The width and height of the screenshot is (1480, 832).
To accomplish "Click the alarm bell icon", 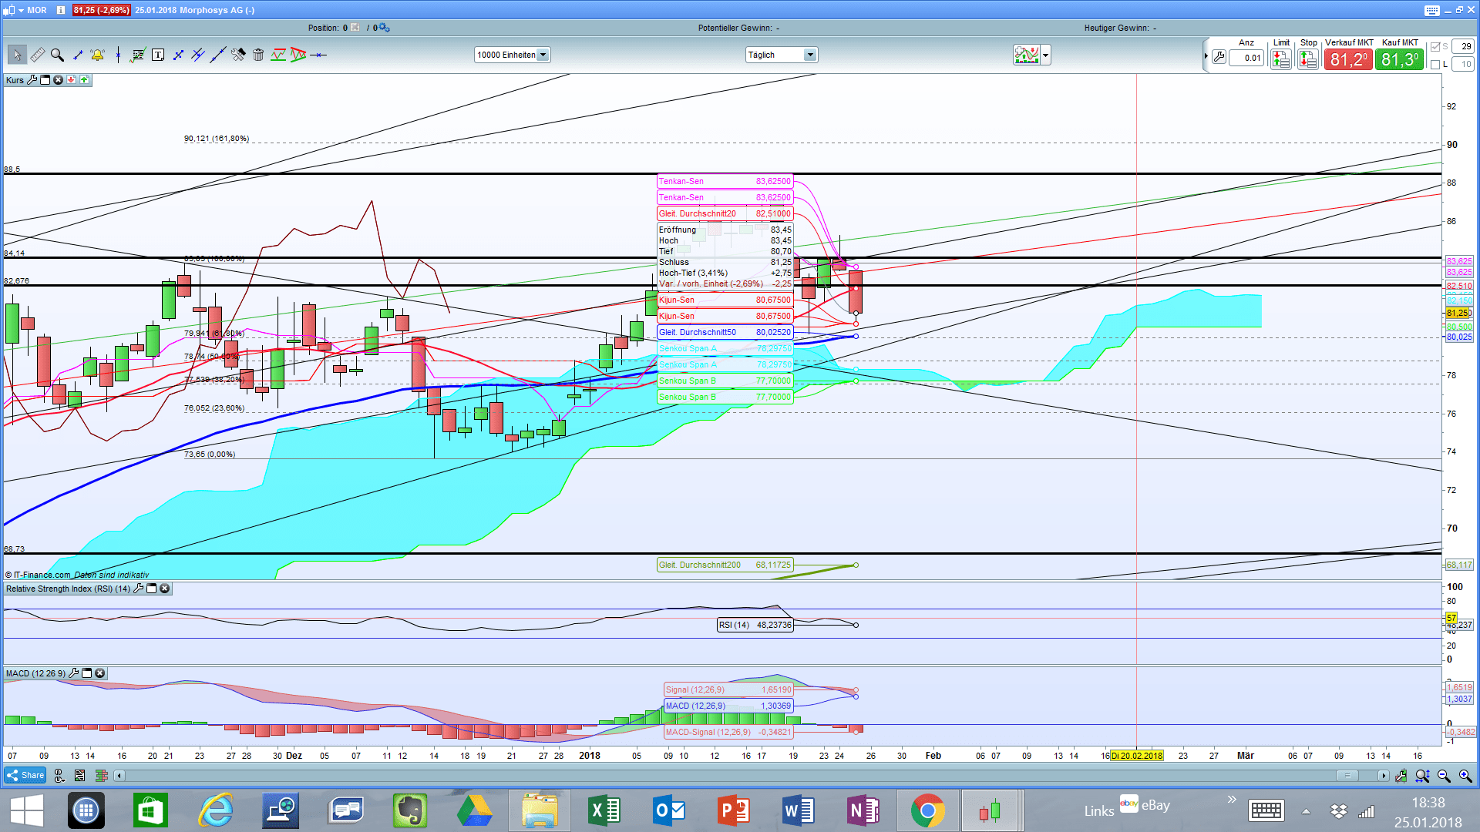I will (x=97, y=55).
